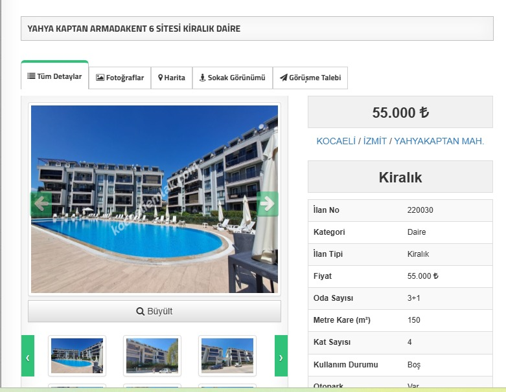Select the second thumbnail with tree
Viewport: 506px width, 392px height.
152,356
